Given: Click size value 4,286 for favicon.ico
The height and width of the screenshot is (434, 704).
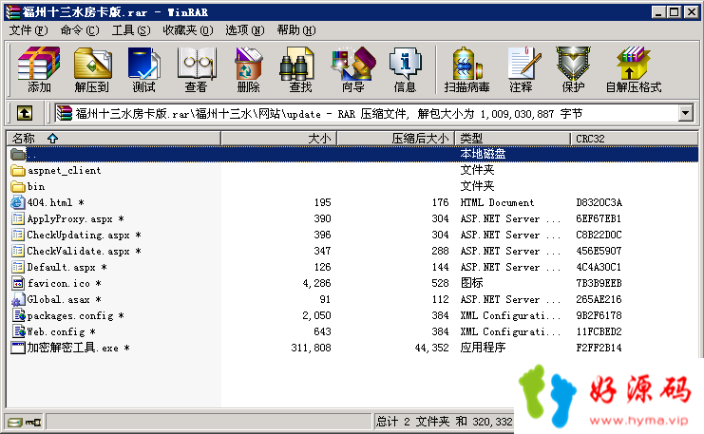Looking at the screenshot, I should point(316,284).
